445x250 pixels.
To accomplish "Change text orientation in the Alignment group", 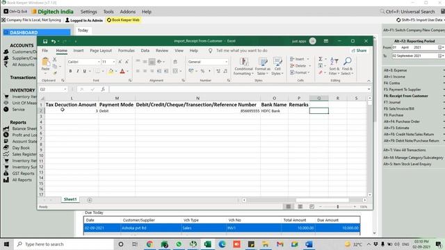I will pyautogui.click(x=160, y=62).
